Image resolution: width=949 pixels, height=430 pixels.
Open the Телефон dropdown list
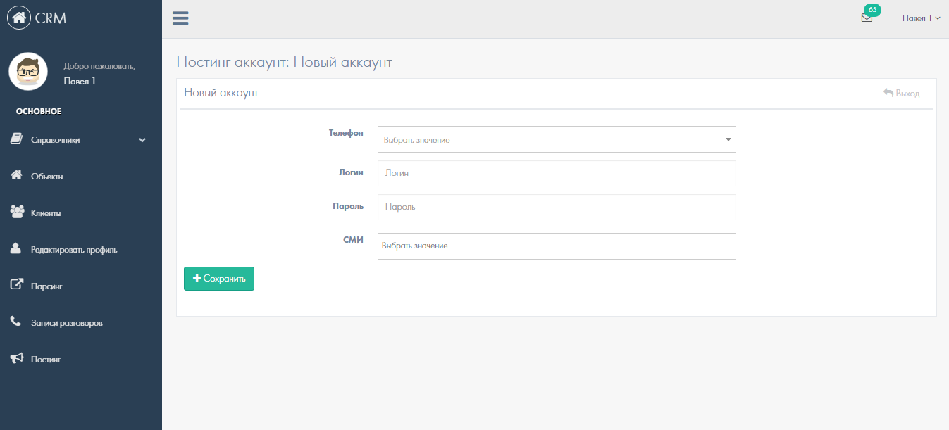point(557,139)
